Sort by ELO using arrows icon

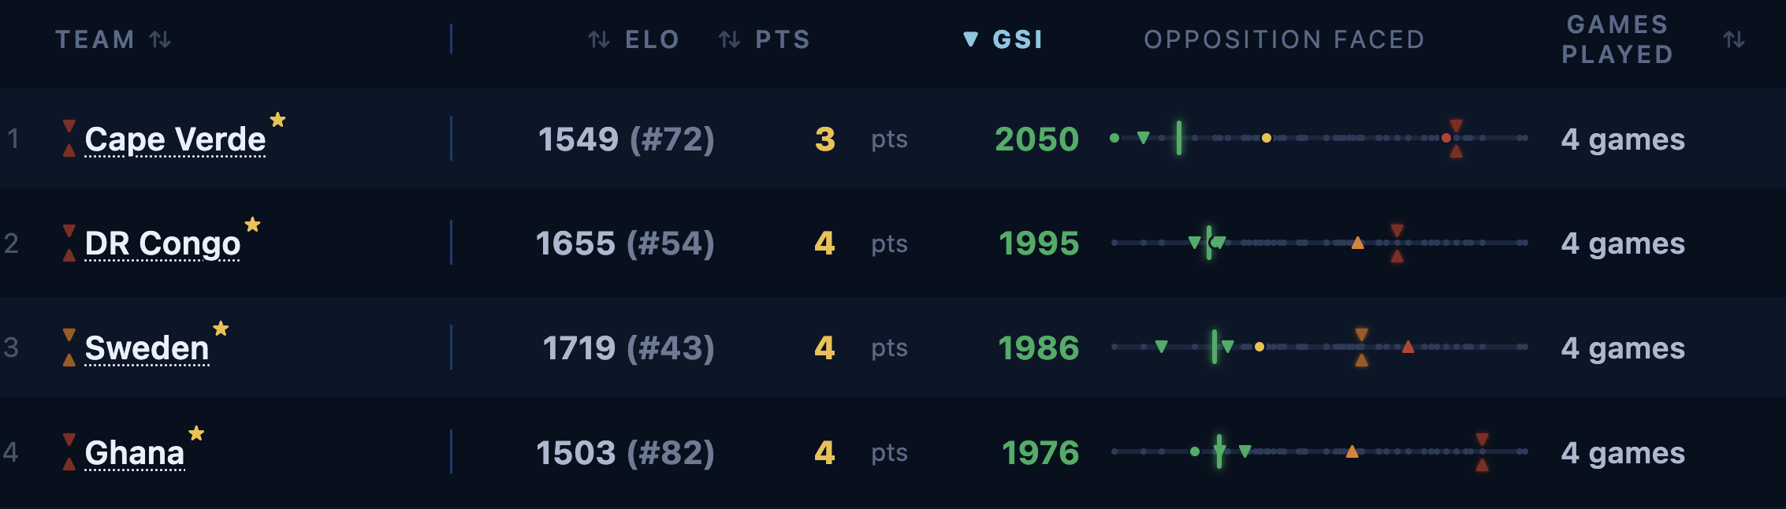[x=599, y=39]
